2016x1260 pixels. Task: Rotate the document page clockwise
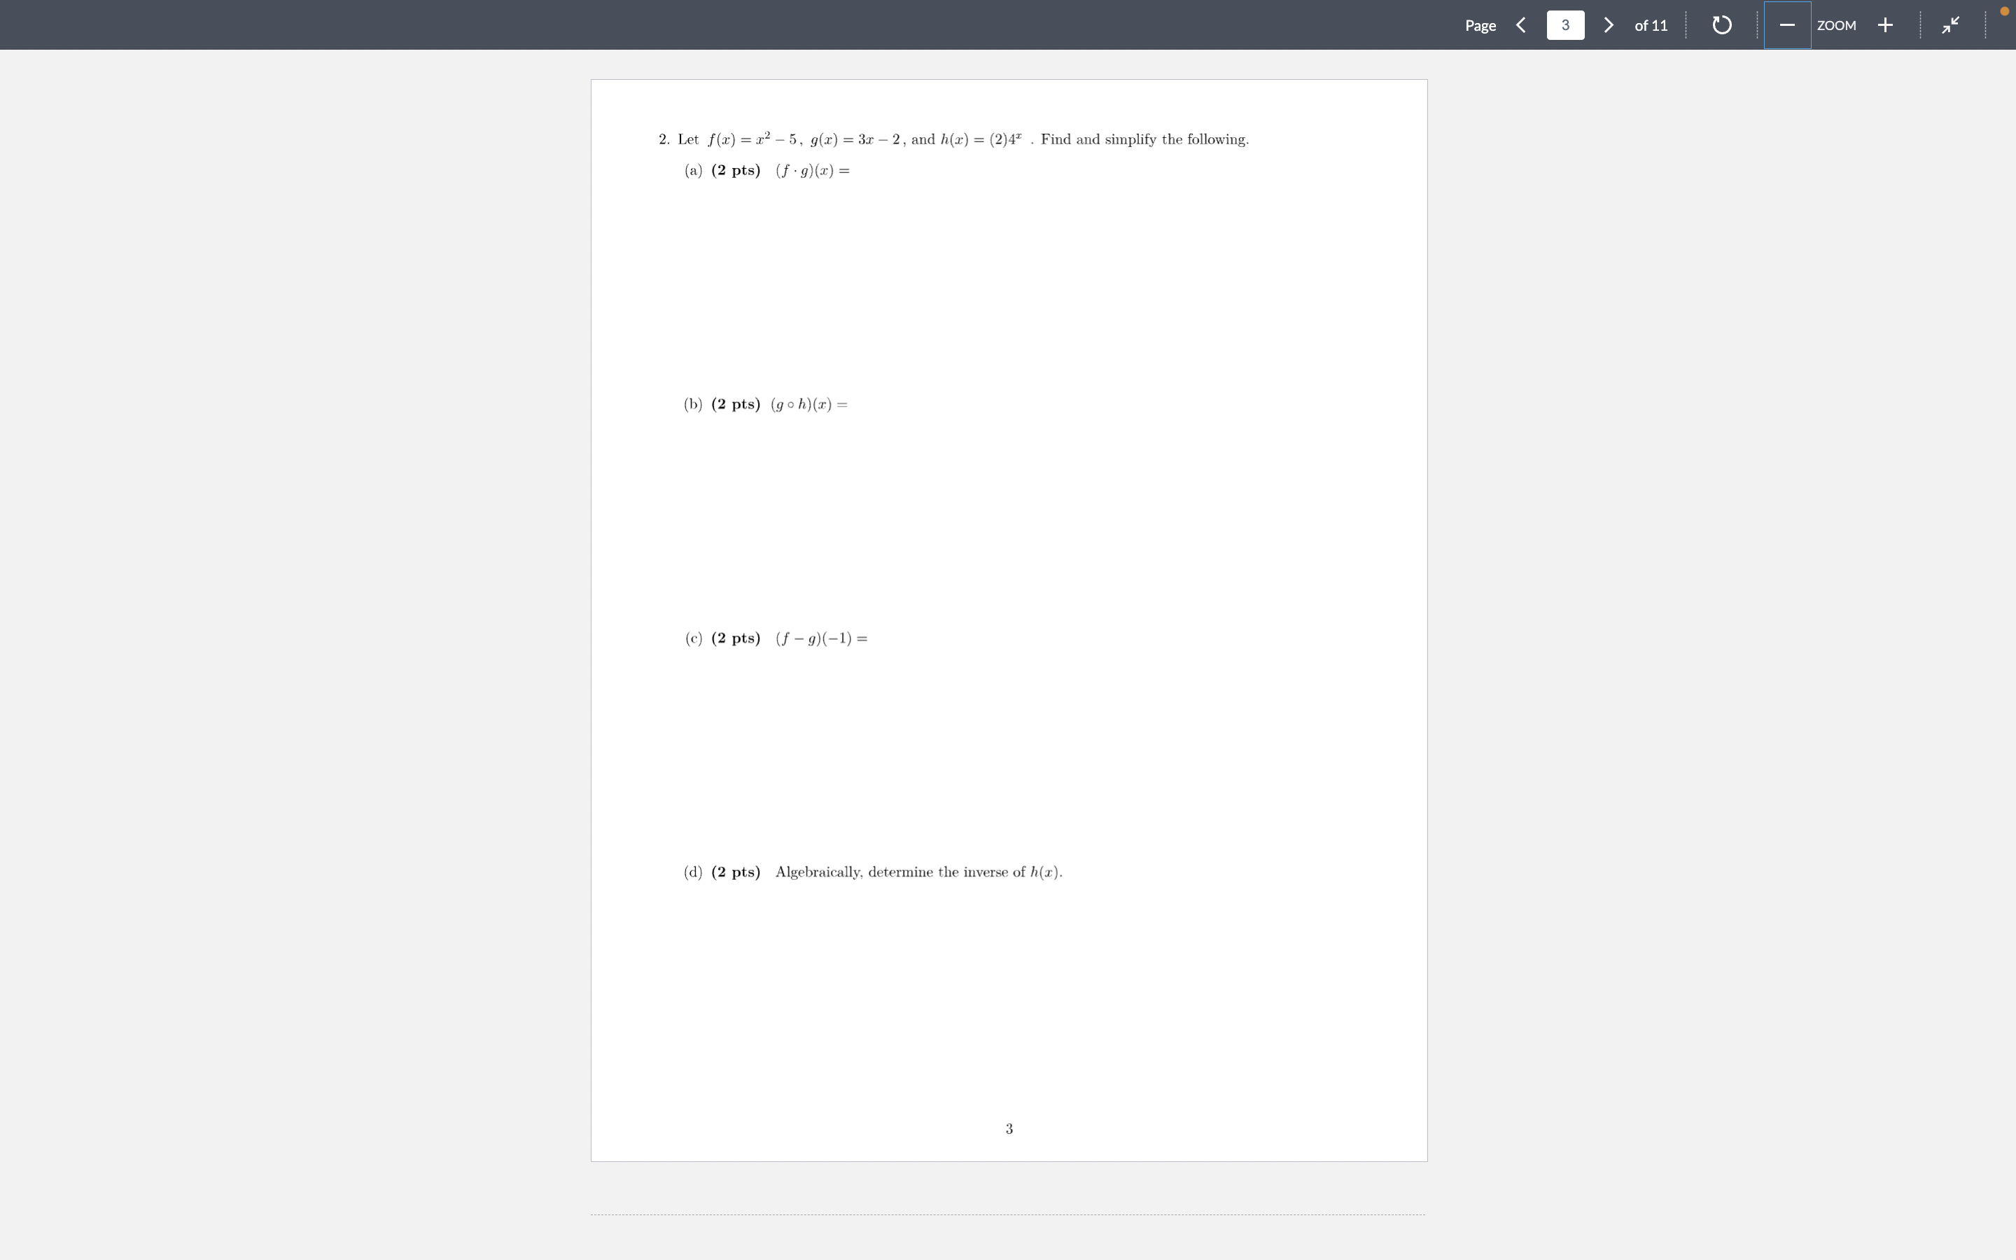pos(1721,25)
